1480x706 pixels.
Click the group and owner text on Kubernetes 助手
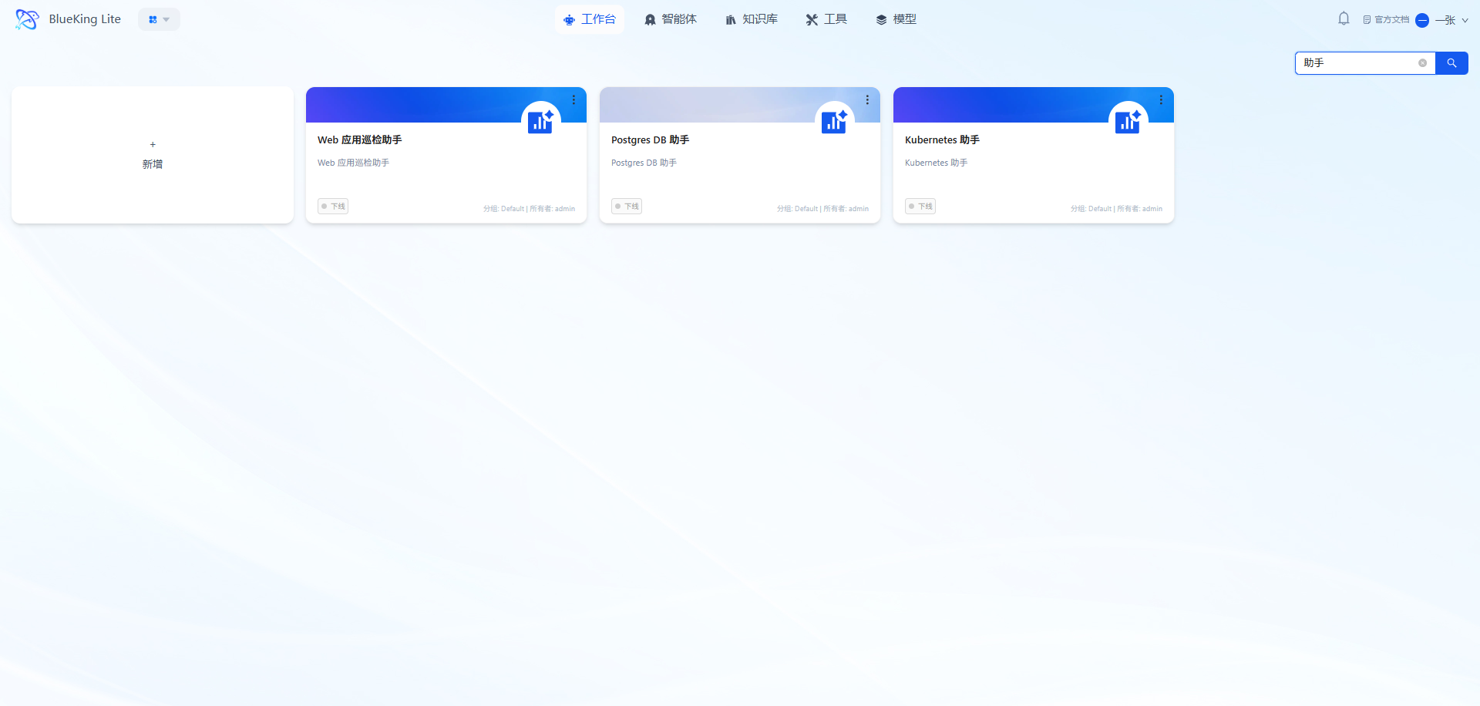pyautogui.click(x=1116, y=209)
